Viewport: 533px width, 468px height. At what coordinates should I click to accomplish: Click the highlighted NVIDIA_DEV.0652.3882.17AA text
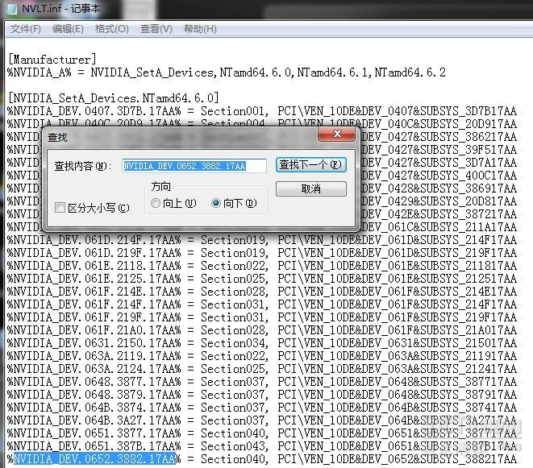coord(95,459)
